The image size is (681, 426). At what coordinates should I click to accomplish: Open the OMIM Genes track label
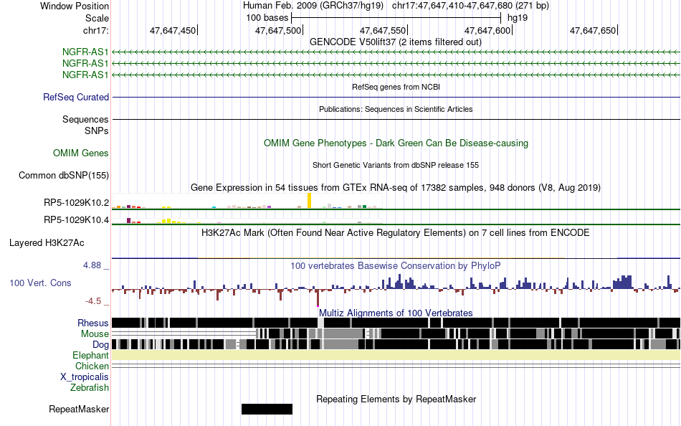pyautogui.click(x=81, y=153)
